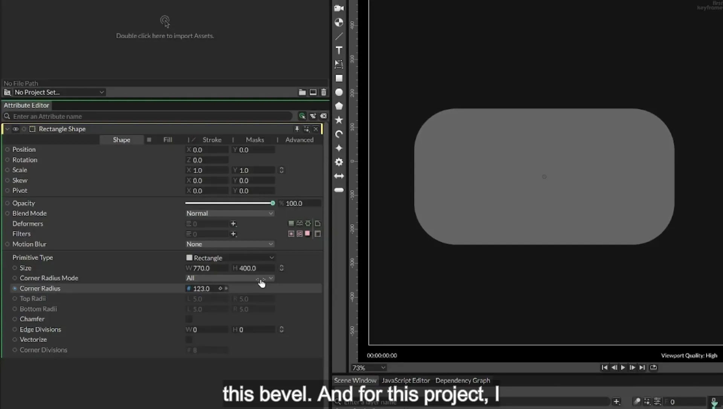This screenshot has height=409, width=723.
Task: Select the Ellipse shape tool
Action: point(339,92)
